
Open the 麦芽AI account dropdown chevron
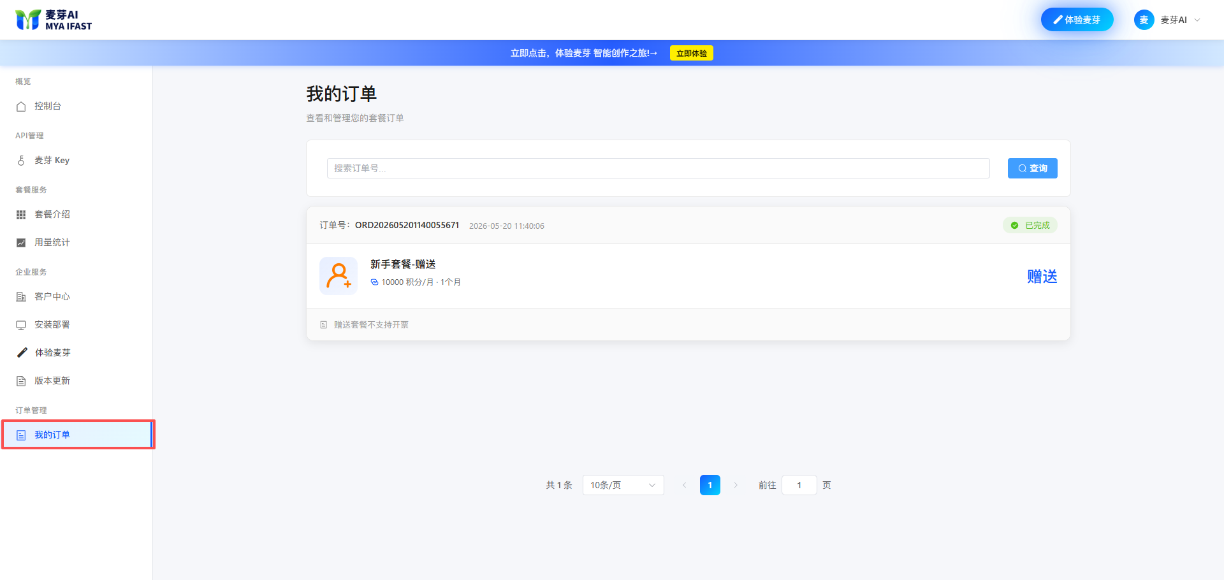1197,20
